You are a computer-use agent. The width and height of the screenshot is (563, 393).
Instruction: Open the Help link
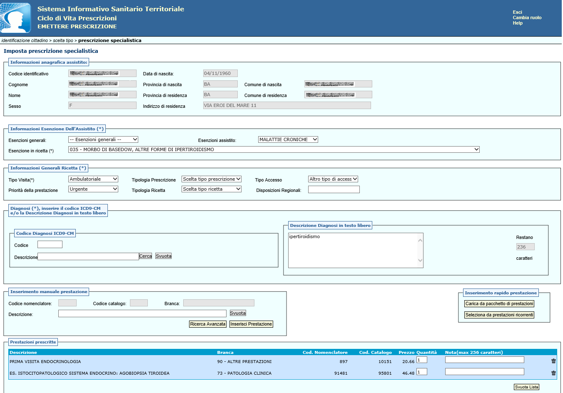(x=518, y=23)
